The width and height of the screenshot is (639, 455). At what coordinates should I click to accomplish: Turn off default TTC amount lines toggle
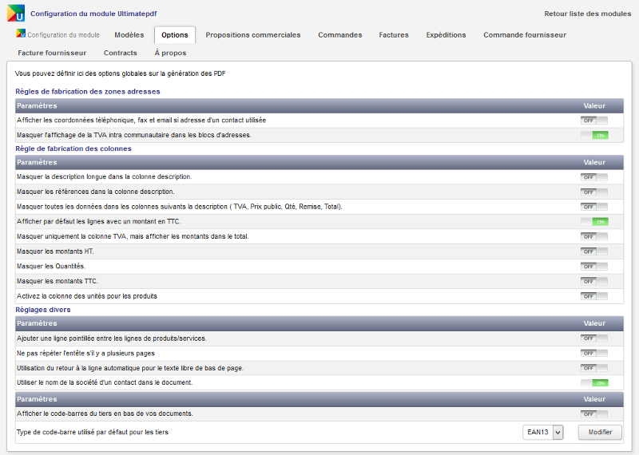pyautogui.click(x=593, y=222)
